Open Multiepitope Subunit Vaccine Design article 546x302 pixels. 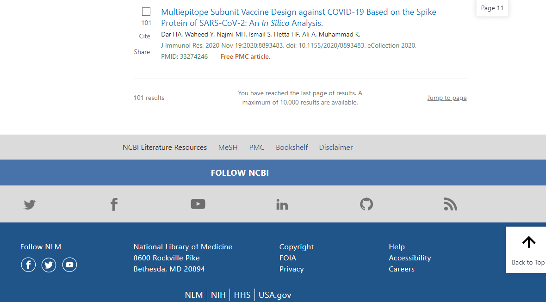(x=298, y=18)
